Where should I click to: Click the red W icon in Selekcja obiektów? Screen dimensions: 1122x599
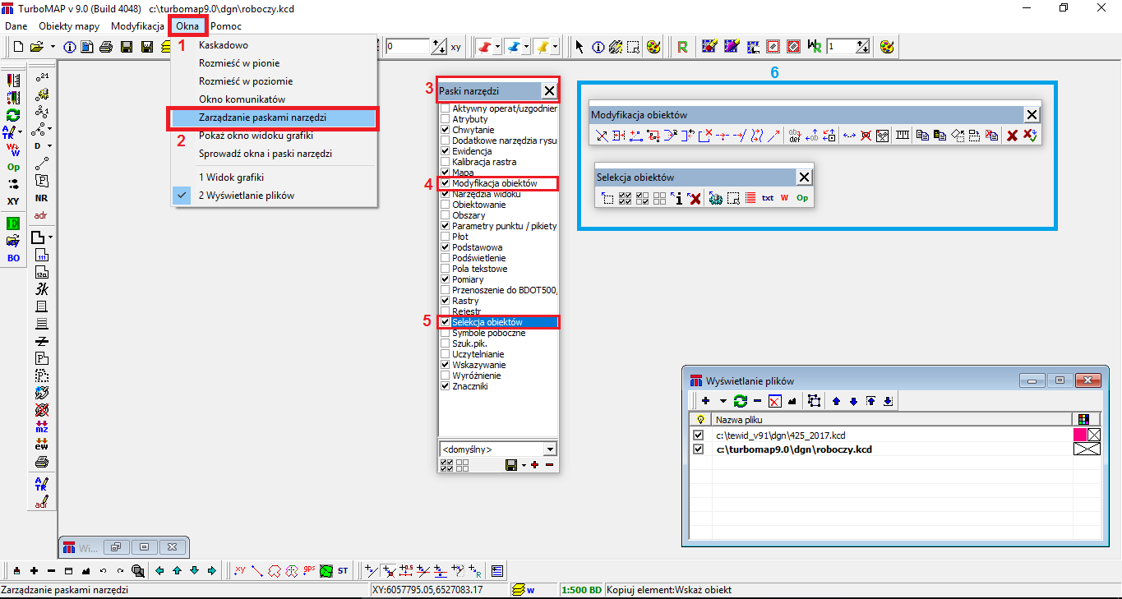(784, 198)
